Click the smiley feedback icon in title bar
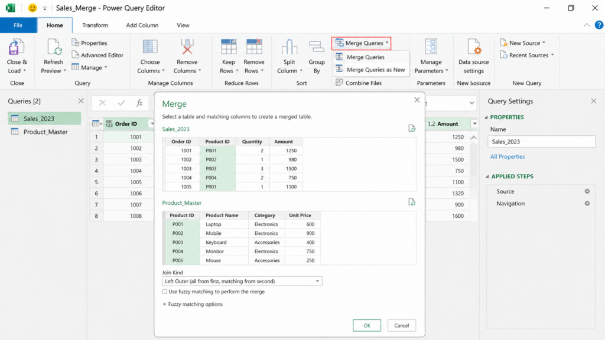This screenshot has height=340, width=605. (32, 8)
